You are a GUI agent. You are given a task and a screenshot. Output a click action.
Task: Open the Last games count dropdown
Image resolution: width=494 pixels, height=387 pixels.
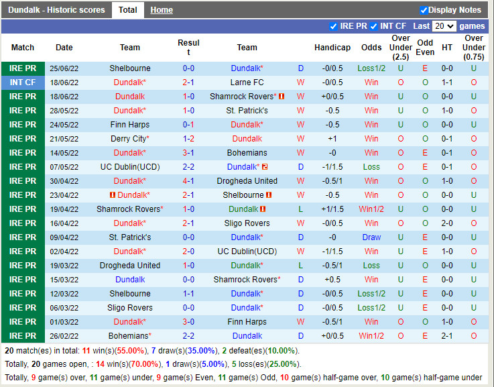pyautogui.click(x=444, y=26)
